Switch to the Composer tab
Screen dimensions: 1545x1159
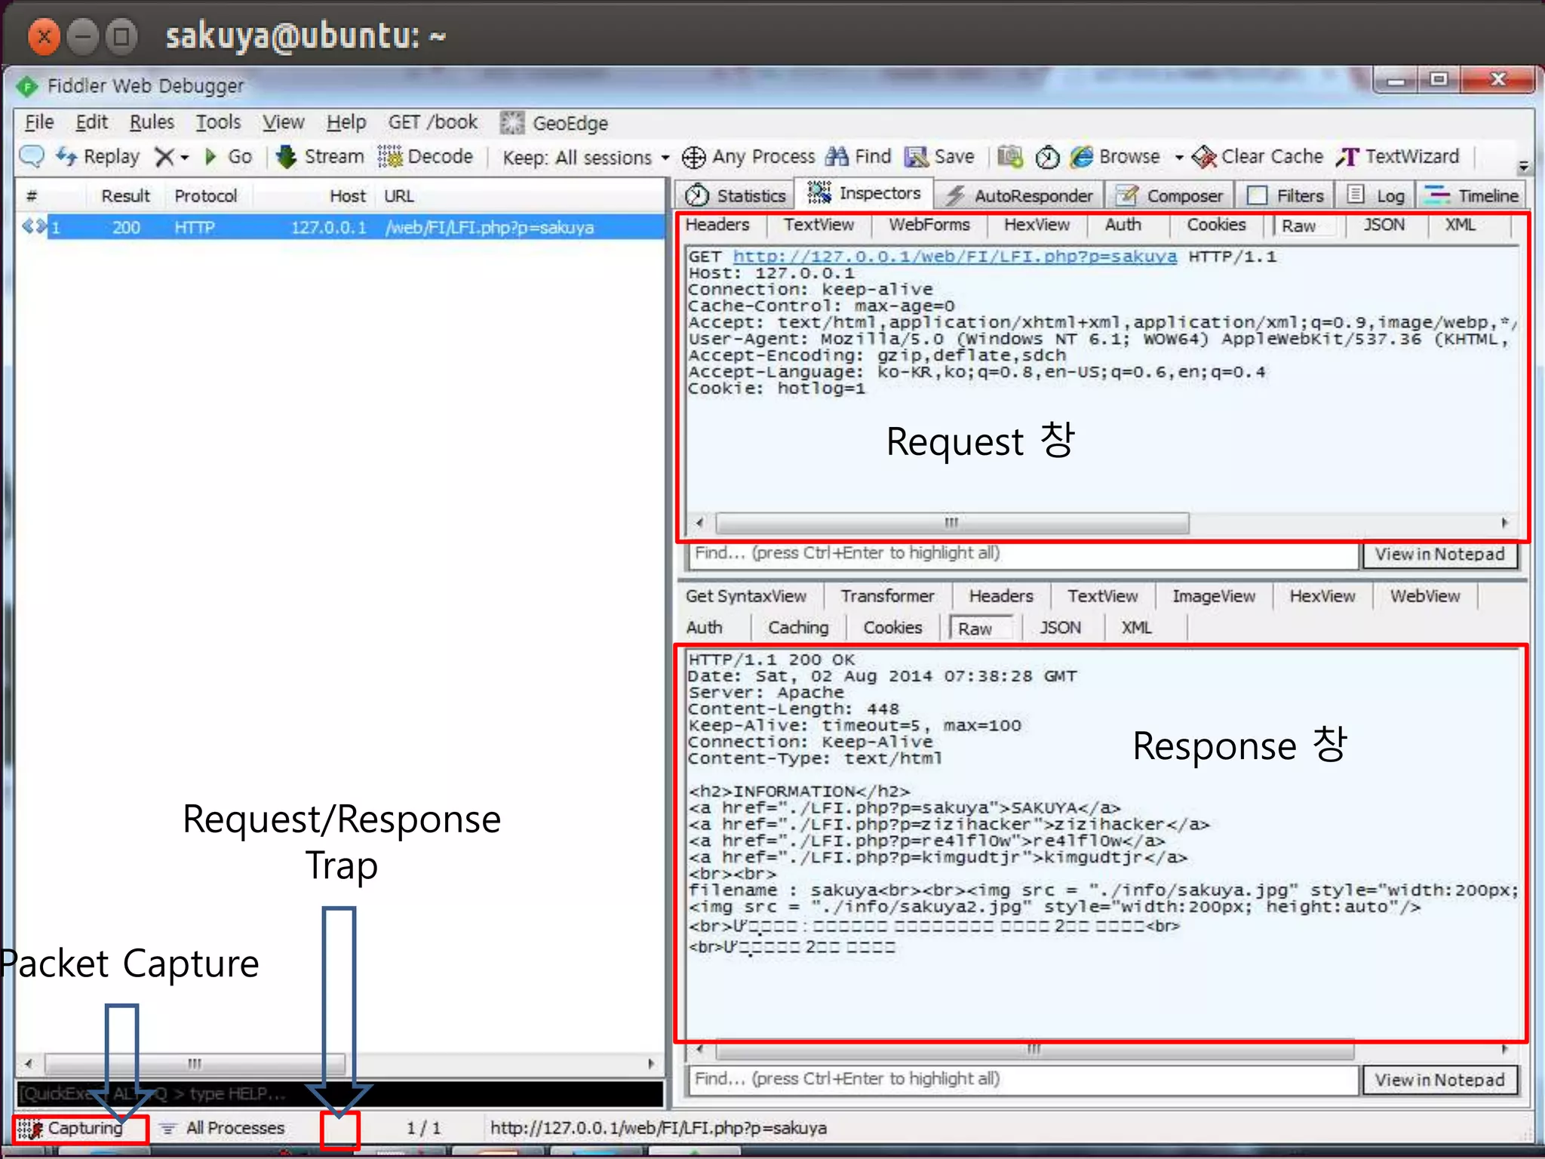tap(1170, 195)
